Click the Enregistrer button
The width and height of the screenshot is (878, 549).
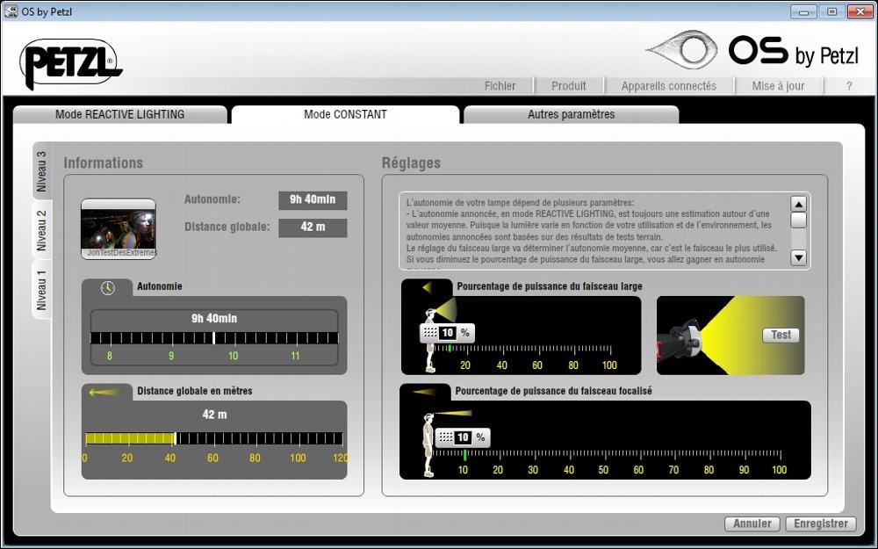pyautogui.click(x=820, y=524)
